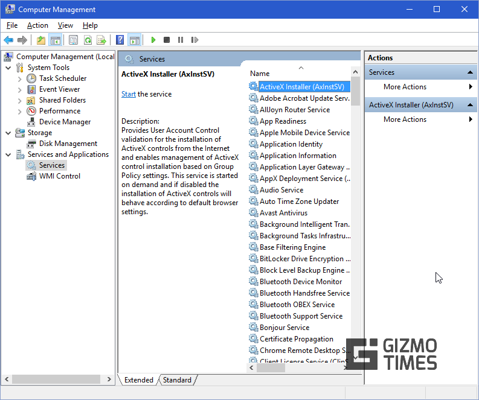The image size is (479, 400).
Task: Select the Base Filtering Engine row
Action: click(x=300, y=247)
